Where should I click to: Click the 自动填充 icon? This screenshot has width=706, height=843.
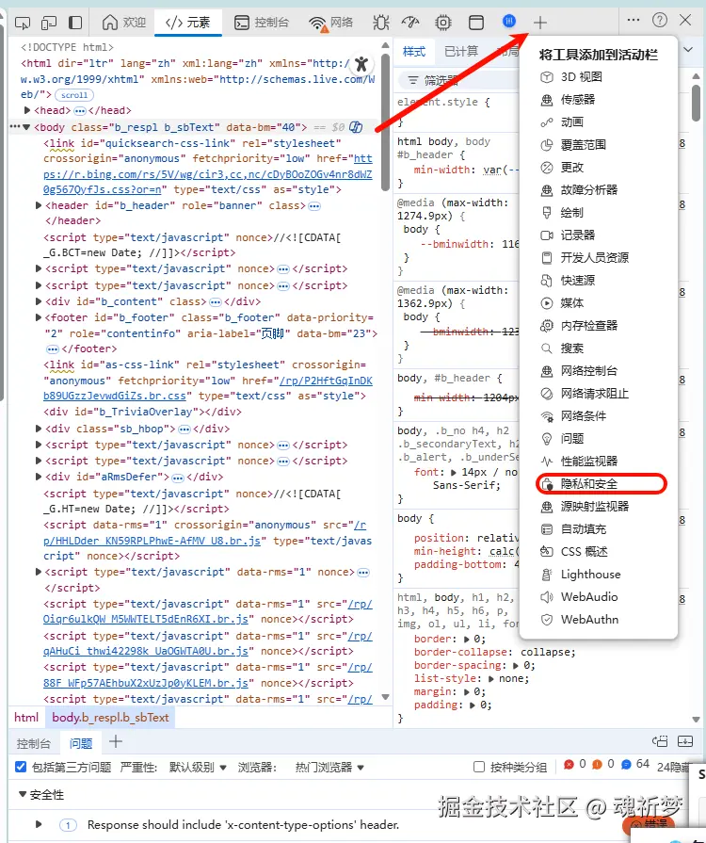pyautogui.click(x=546, y=529)
